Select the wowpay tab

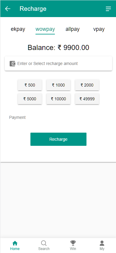click(45, 29)
